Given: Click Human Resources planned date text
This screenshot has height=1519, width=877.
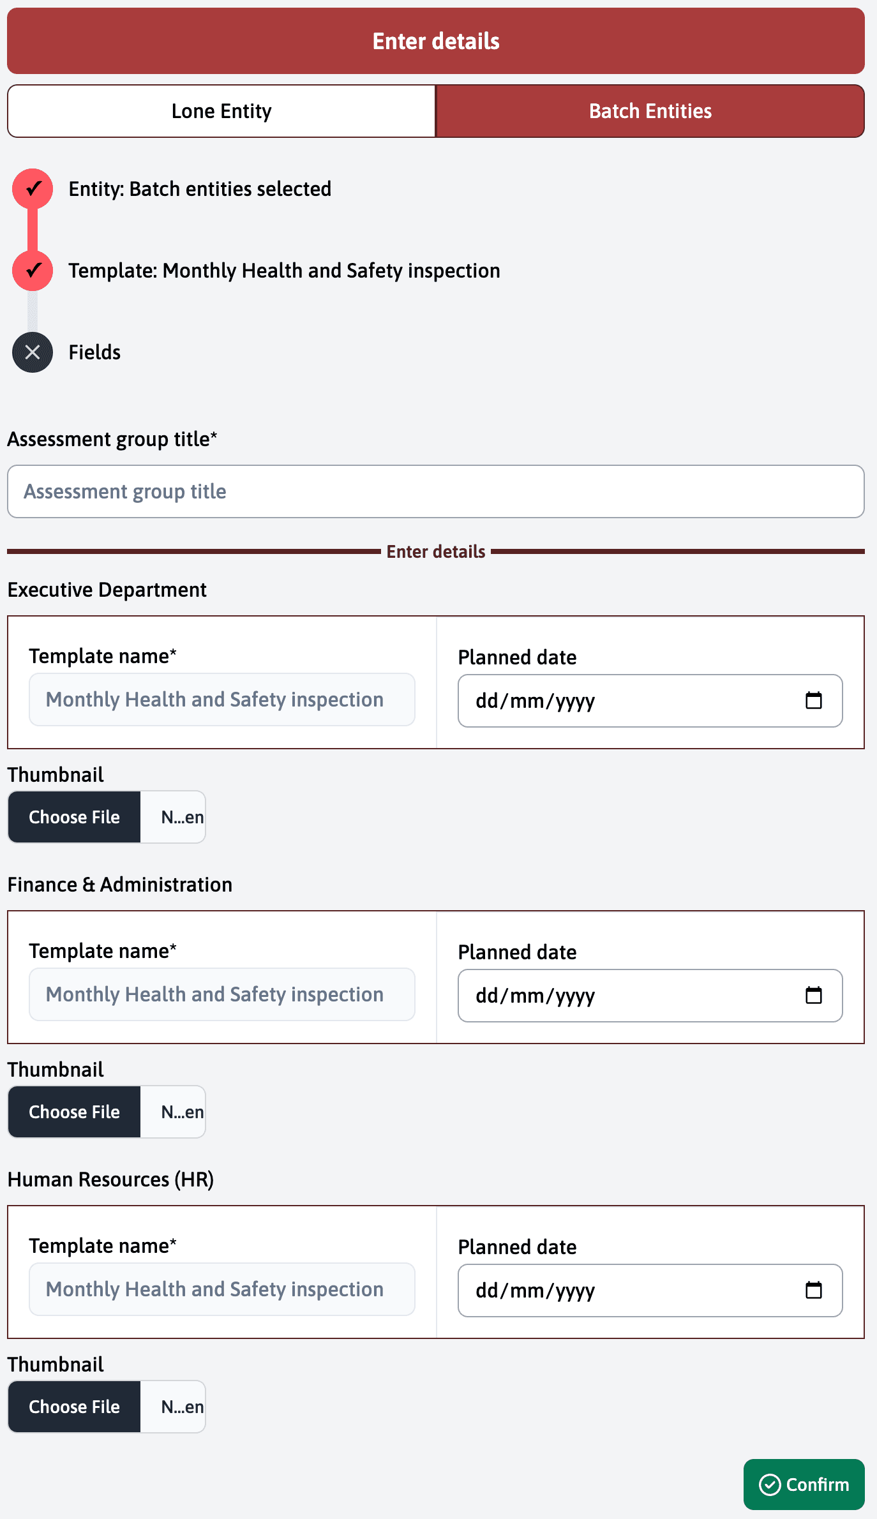Looking at the screenshot, I should (535, 1291).
